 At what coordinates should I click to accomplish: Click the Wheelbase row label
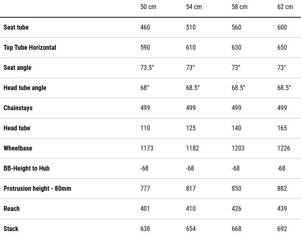tap(18, 148)
